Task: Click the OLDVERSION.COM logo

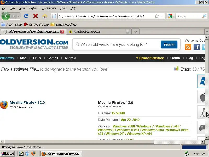Action: (34, 44)
